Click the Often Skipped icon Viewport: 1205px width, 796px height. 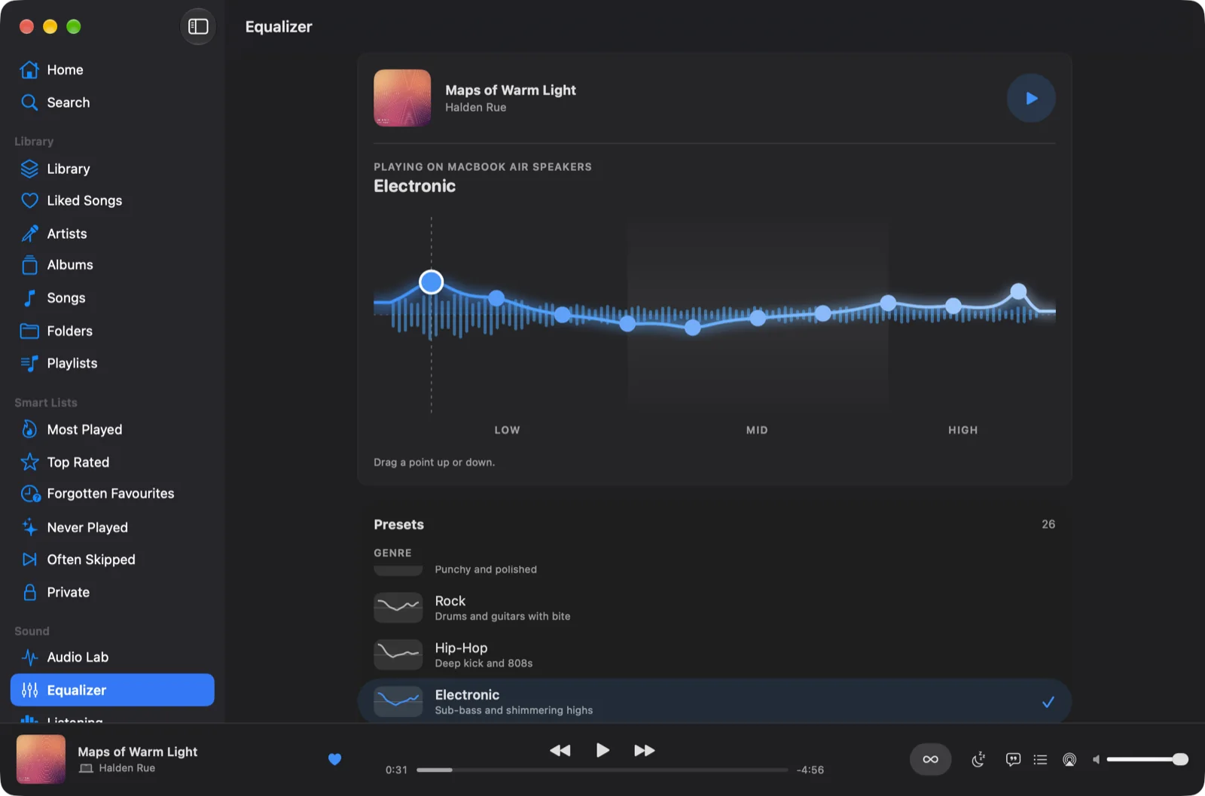point(29,560)
